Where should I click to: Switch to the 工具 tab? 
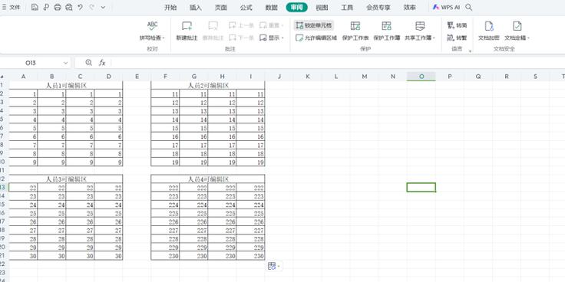click(x=347, y=8)
